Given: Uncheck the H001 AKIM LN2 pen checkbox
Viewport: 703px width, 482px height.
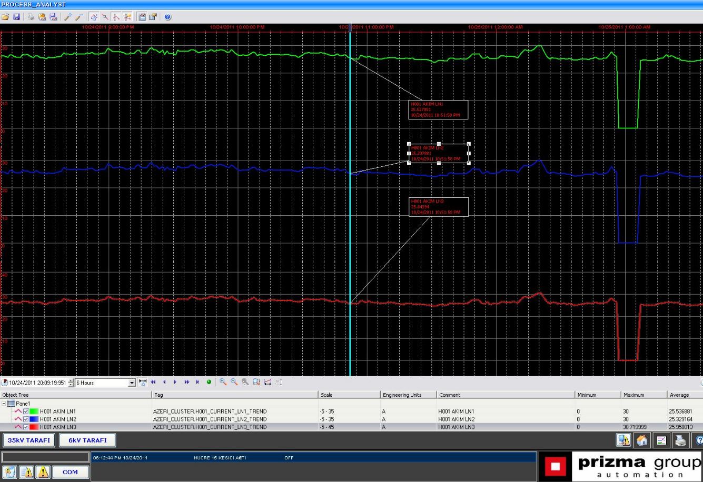Looking at the screenshot, I should click(x=26, y=419).
